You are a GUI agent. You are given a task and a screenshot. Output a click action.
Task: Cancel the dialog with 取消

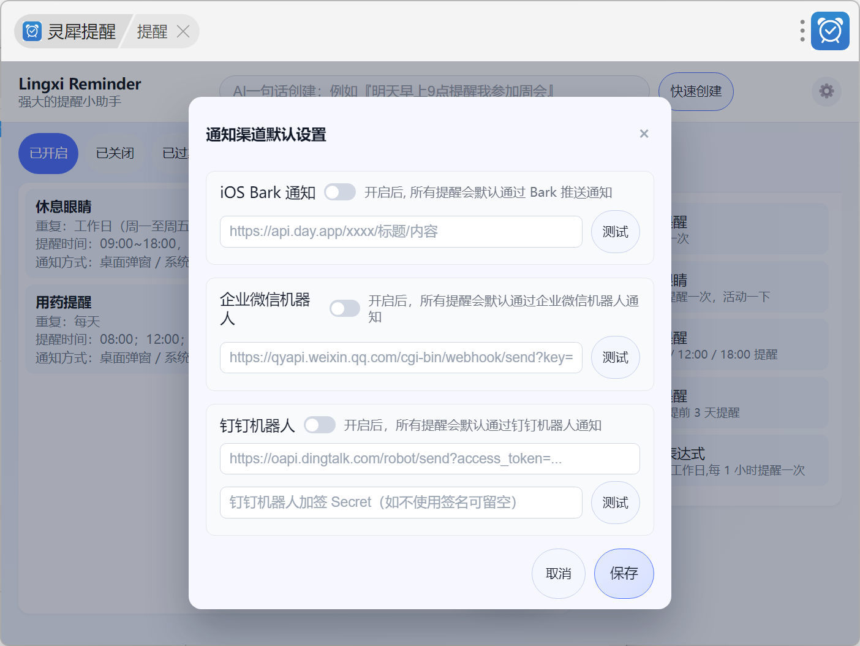click(559, 574)
